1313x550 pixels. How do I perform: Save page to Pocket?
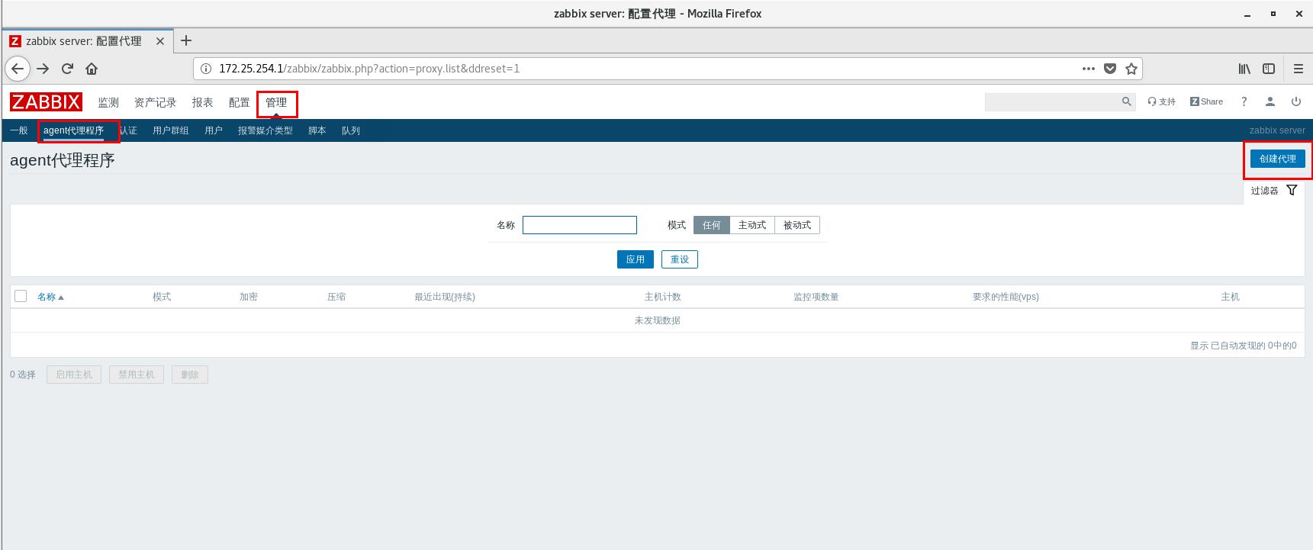(x=1110, y=69)
